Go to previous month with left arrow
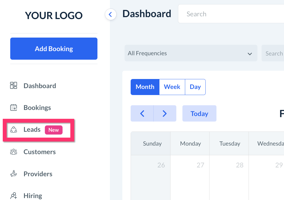284x200 pixels. point(142,114)
